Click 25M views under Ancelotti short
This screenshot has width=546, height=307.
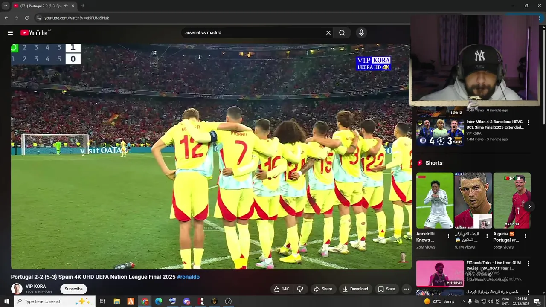[x=426, y=247]
